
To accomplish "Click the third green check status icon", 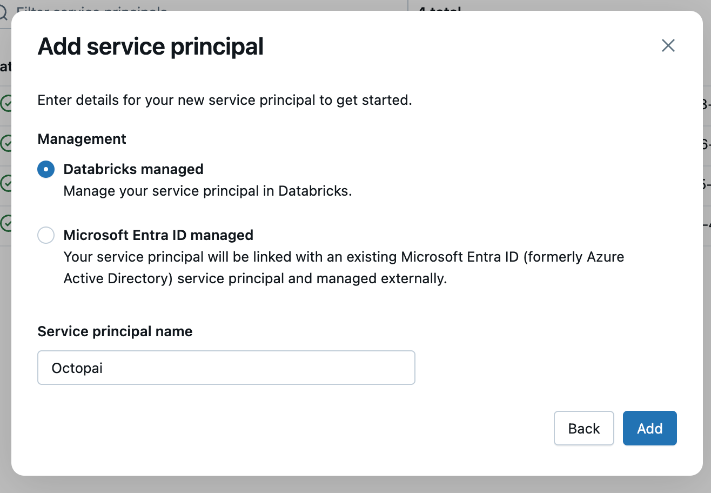I will coord(6,183).
